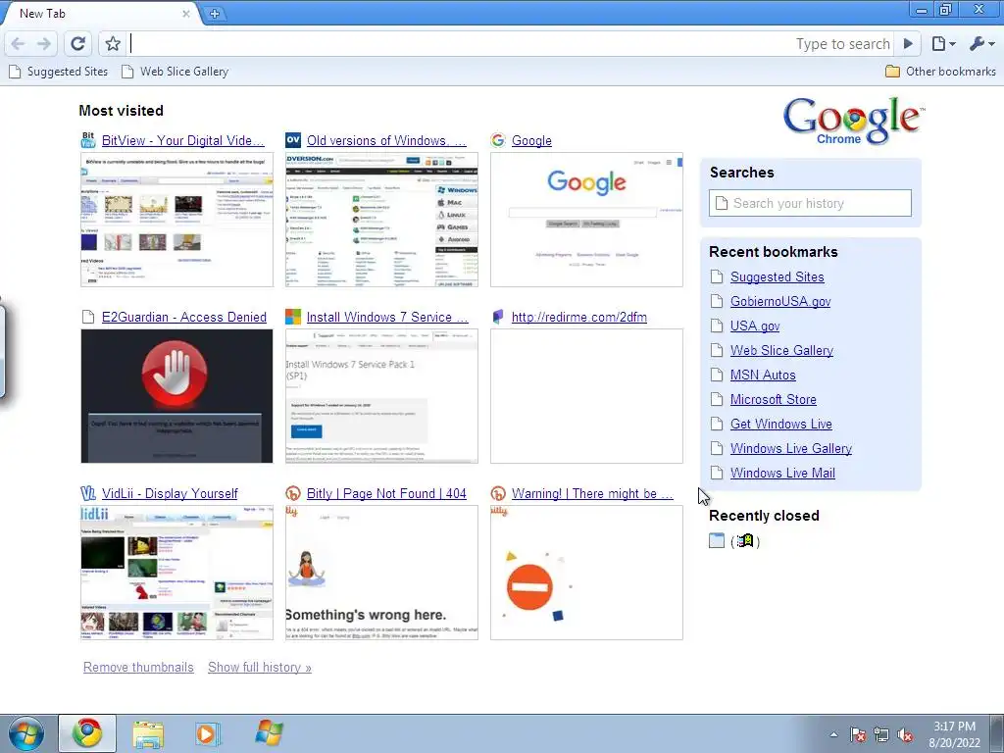This screenshot has width=1004, height=753.
Task: Click the Bitly favicon beside Warning!
Action: pyautogui.click(x=498, y=493)
